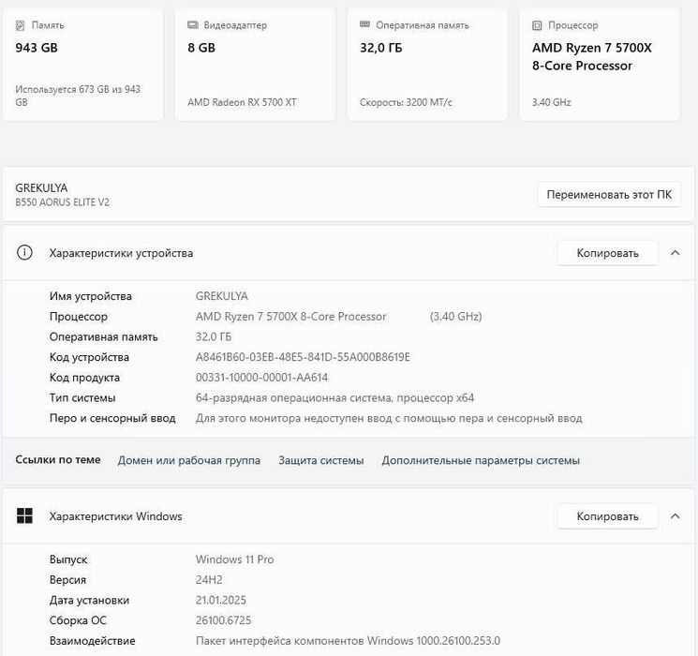Click the Характеристики устройства header

coord(349,253)
